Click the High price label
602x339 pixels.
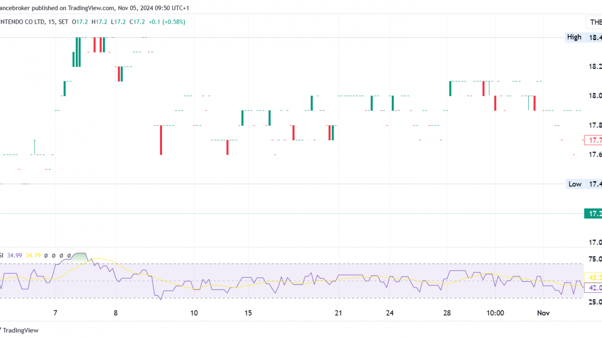tap(574, 37)
